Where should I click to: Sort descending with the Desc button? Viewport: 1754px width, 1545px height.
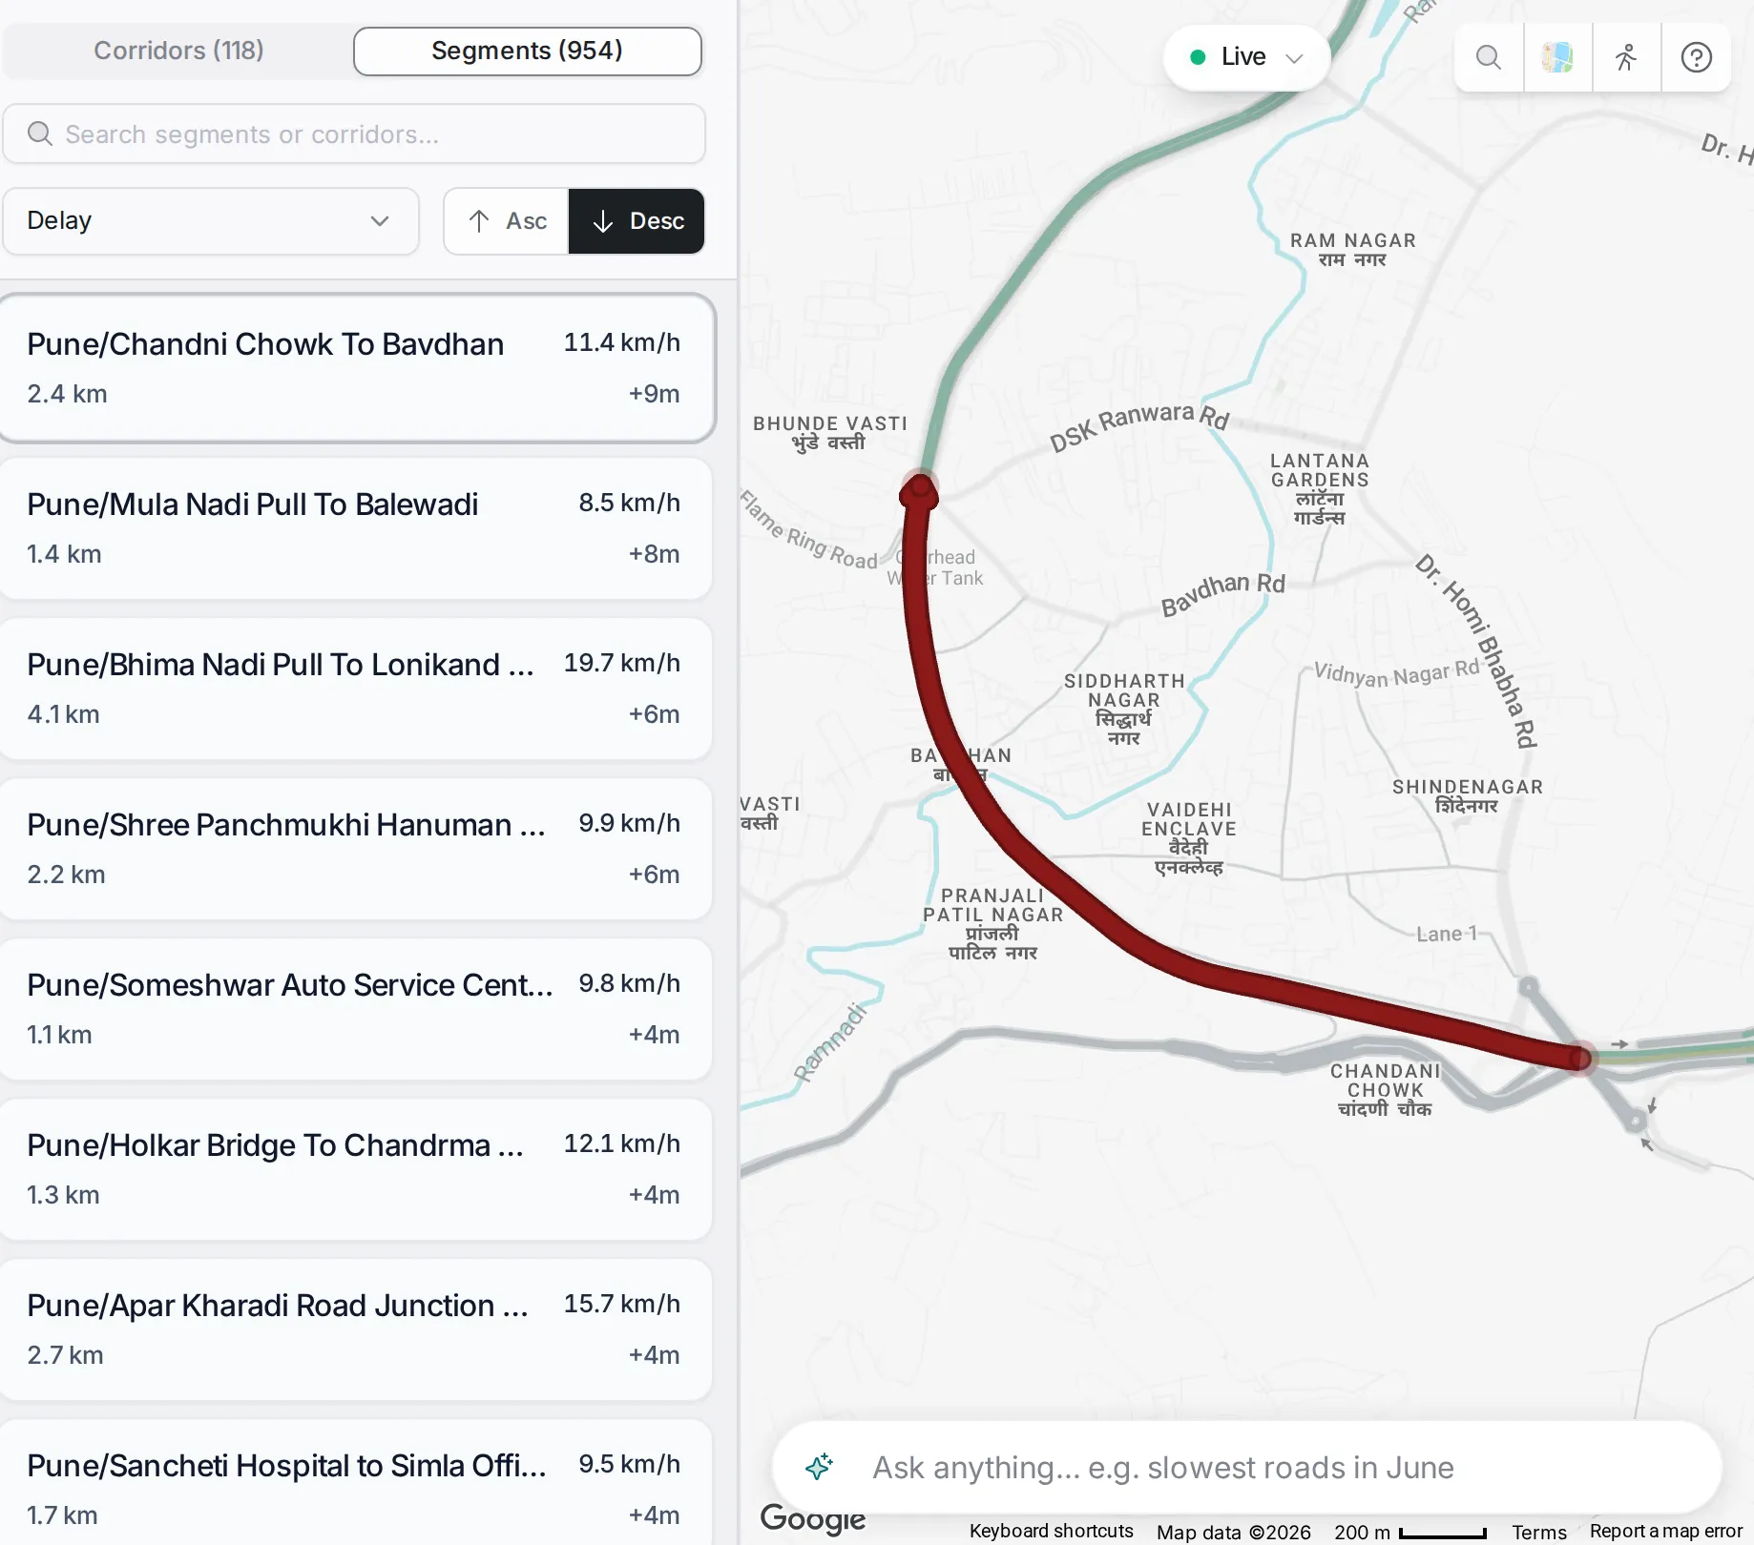click(x=637, y=221)
